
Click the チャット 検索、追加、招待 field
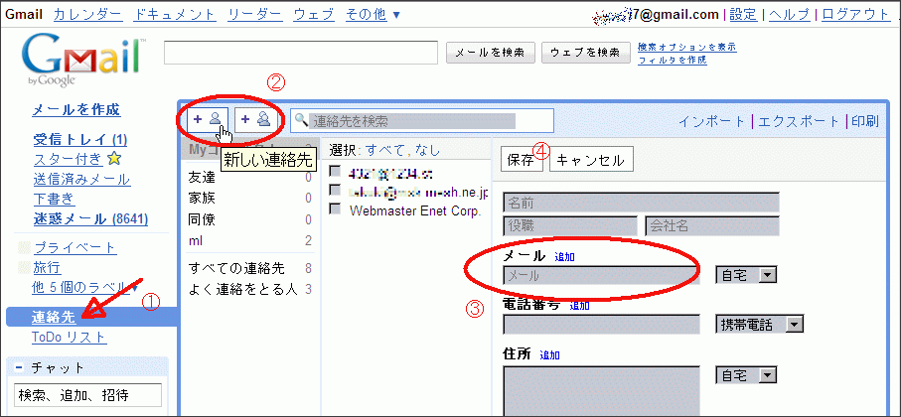point(86,394)
